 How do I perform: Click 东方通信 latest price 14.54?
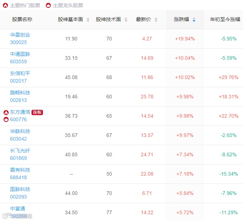[x=147, y=116]
